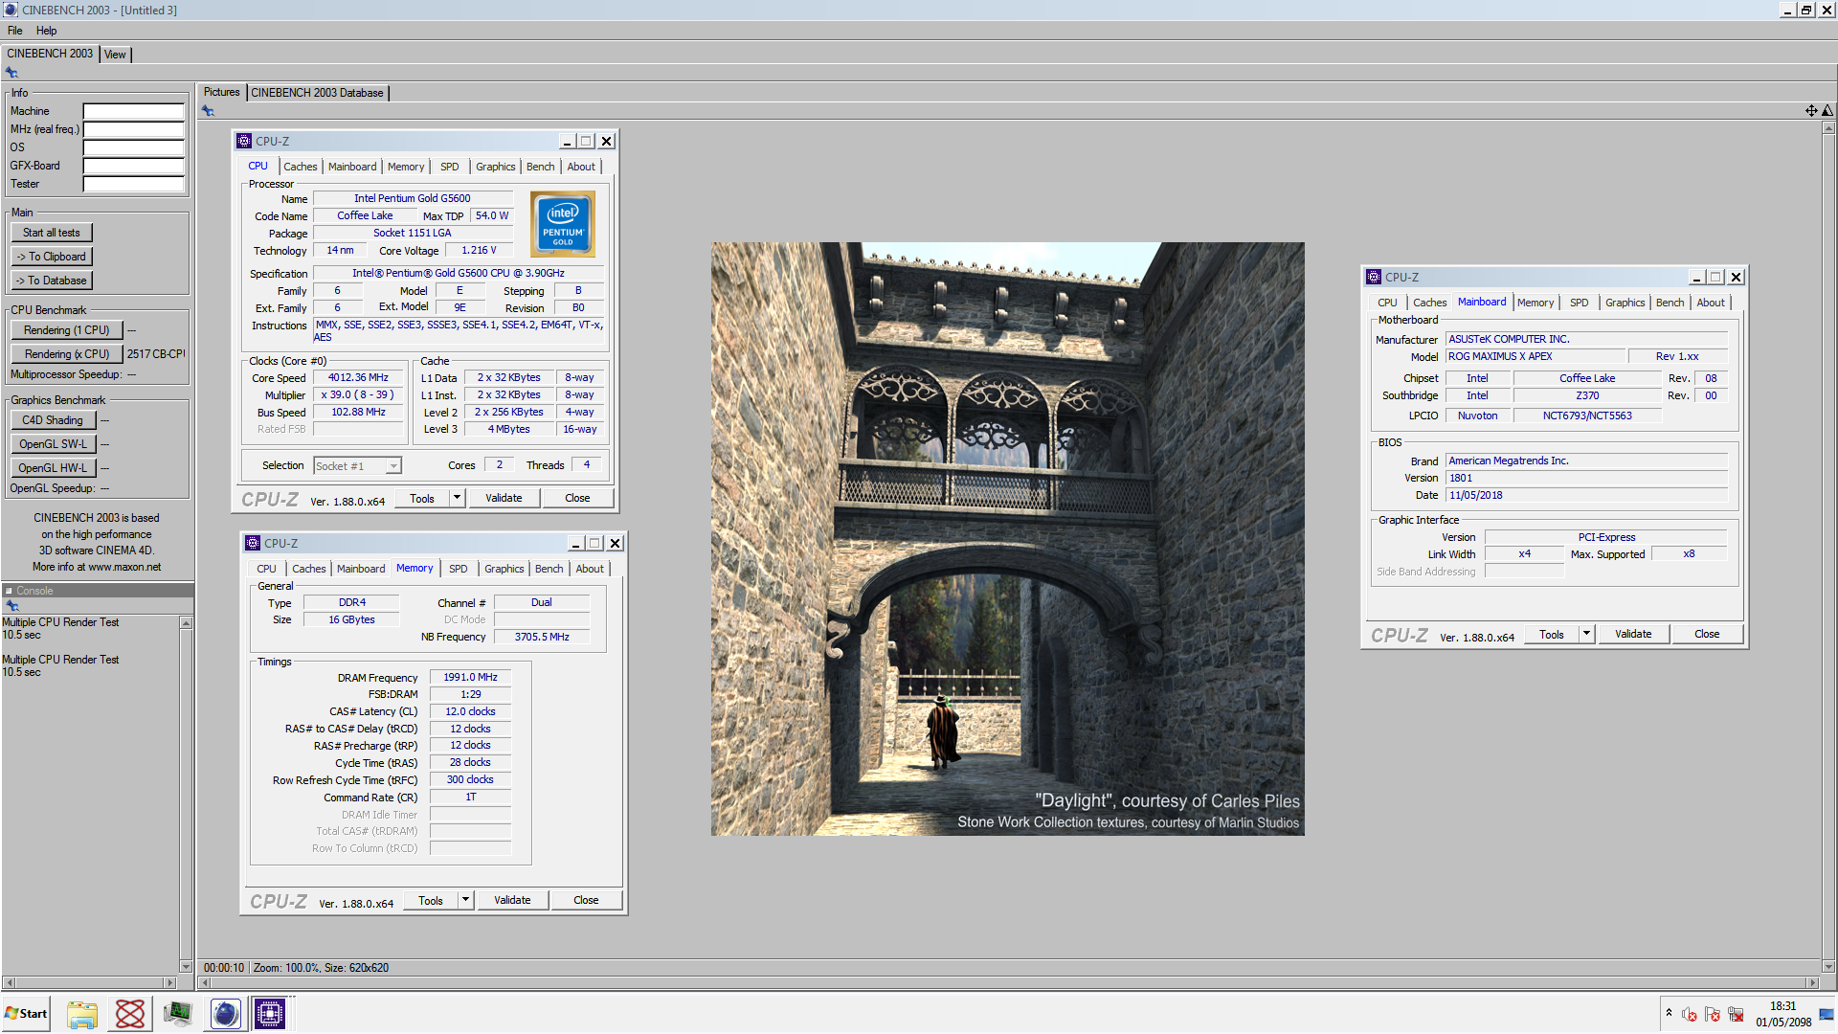Click the zoom-view triangle icon in Pictures panel
The height and width of the screenshot is (1034, 1838).
pos(1827,111)
